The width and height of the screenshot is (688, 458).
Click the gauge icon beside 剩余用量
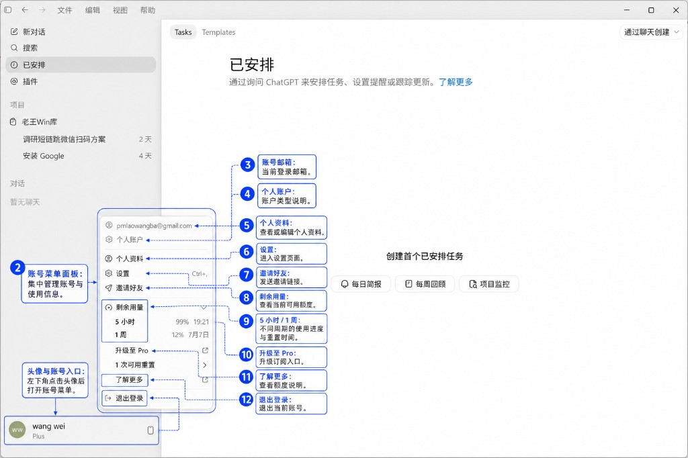[108, 308]
